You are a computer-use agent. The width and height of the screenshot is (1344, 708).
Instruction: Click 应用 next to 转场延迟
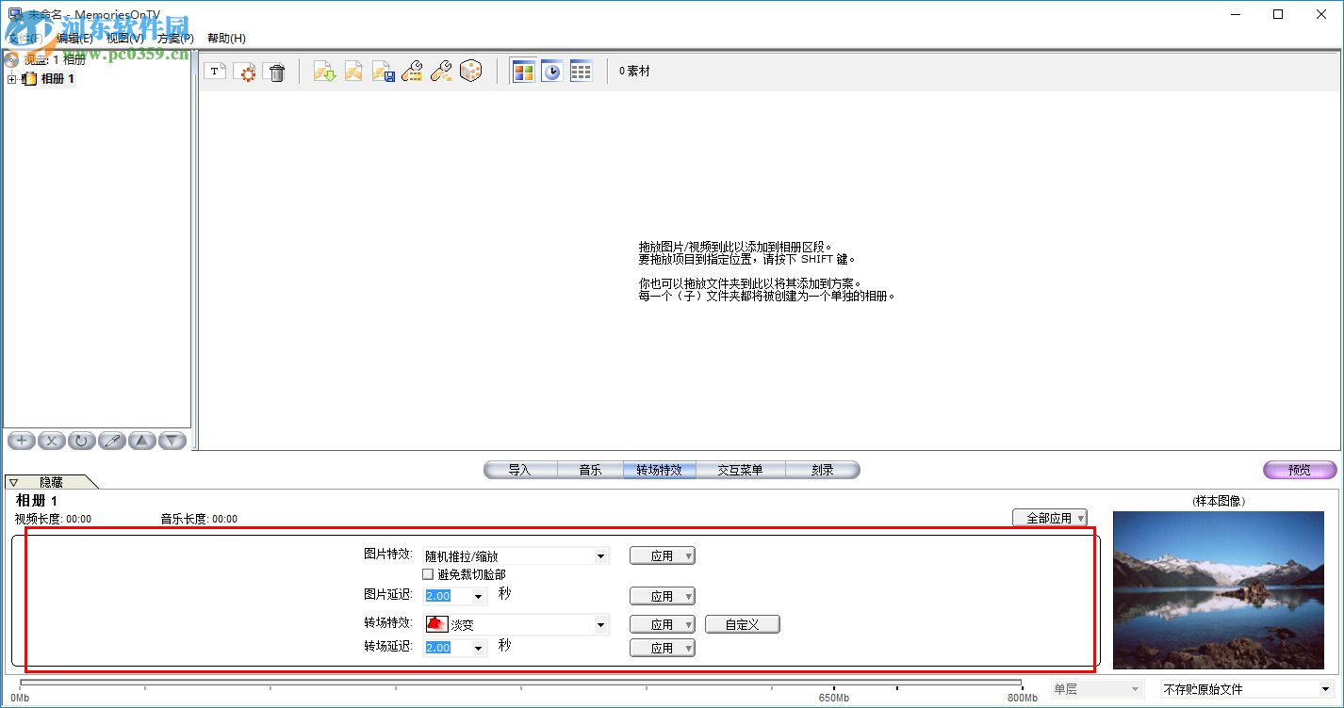(x=663, y=648)
